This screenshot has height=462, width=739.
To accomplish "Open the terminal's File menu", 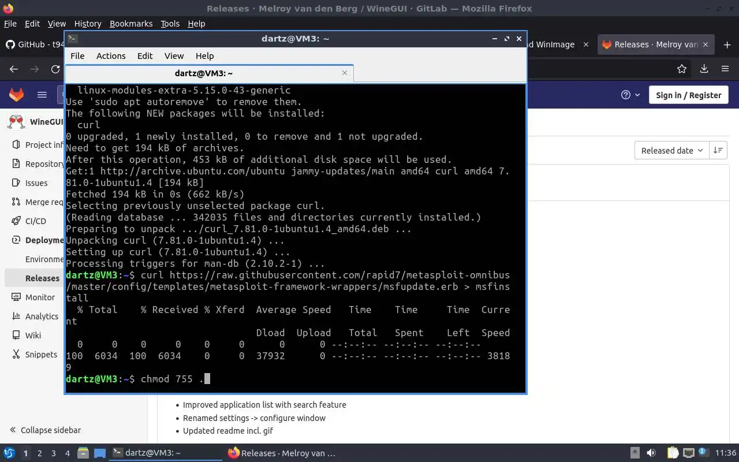I will coord(77,56).
